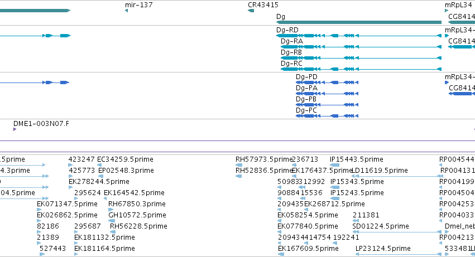Select the 527443 feature

pyautogui.click(x=42, y=255)
